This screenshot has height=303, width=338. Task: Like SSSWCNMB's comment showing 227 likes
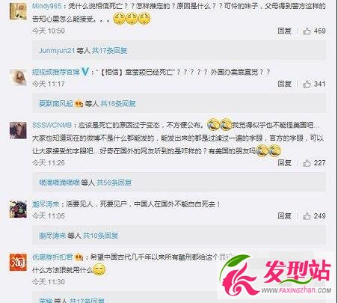coord(307,163)
